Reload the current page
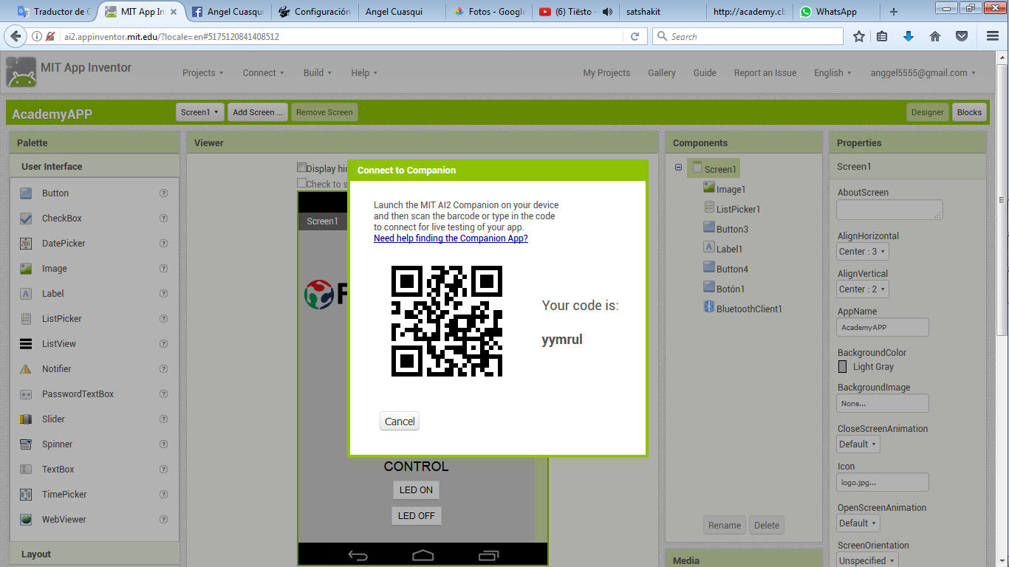1009x567 pixels. tap(635, 36)
